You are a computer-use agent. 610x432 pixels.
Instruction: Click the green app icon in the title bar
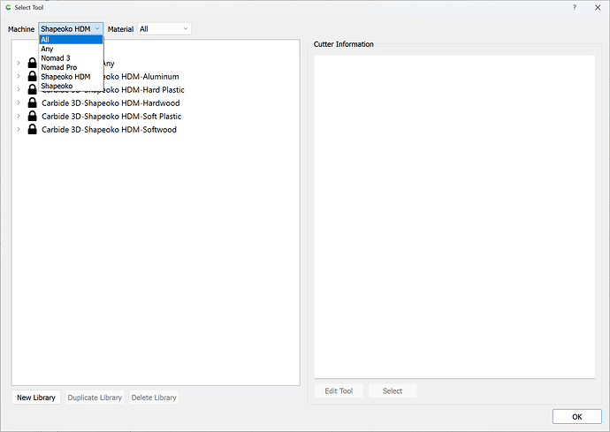click(x=8, y=7)
